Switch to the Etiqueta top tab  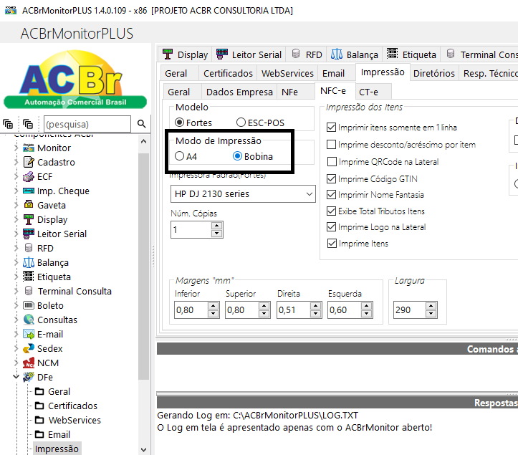pos(412,54)
